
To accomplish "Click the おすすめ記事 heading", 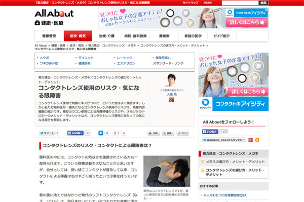I will pyautogui.click(x=209, y=186).
